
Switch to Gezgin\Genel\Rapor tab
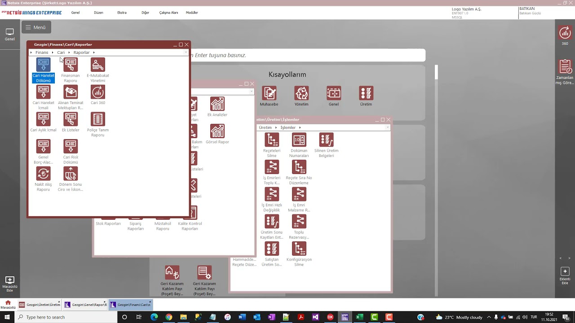[85, 305]
